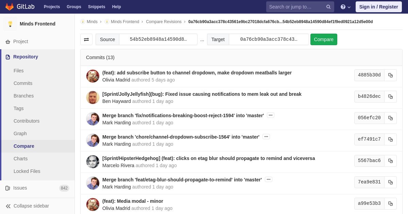
Task: Expand description of channel-dropdown-subscribe-1564 merge commit
Action: tap(266, 137)
